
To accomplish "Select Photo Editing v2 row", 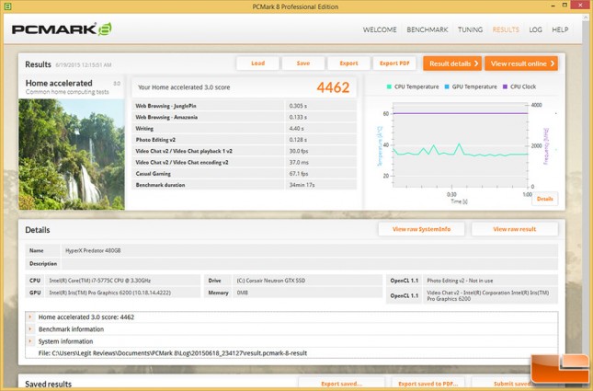I will pyautogui.click(x=244, y=140).
